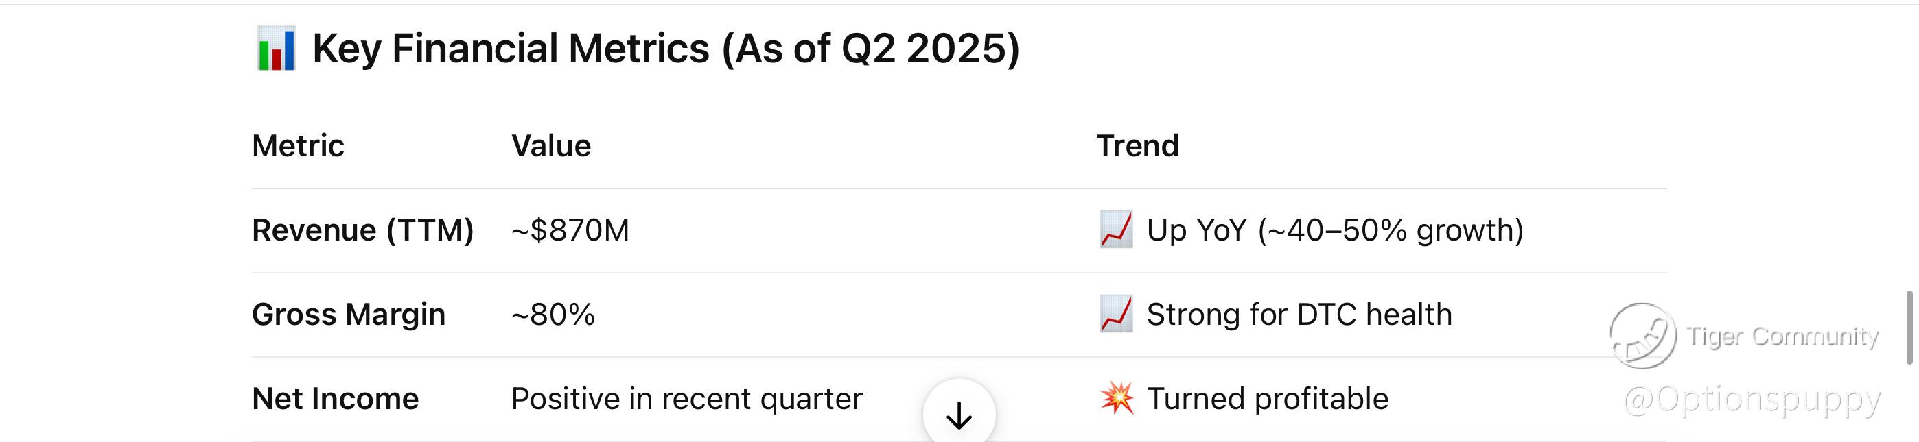
Task: Click the chart icon beside Strong for DTC health
Action: click(x=1116, y=313)
